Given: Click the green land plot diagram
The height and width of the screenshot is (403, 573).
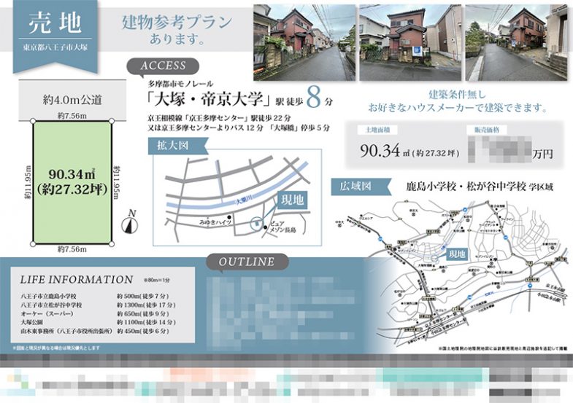Looking at the screenshot, I should pyautogui.click(x=72, y=182).
